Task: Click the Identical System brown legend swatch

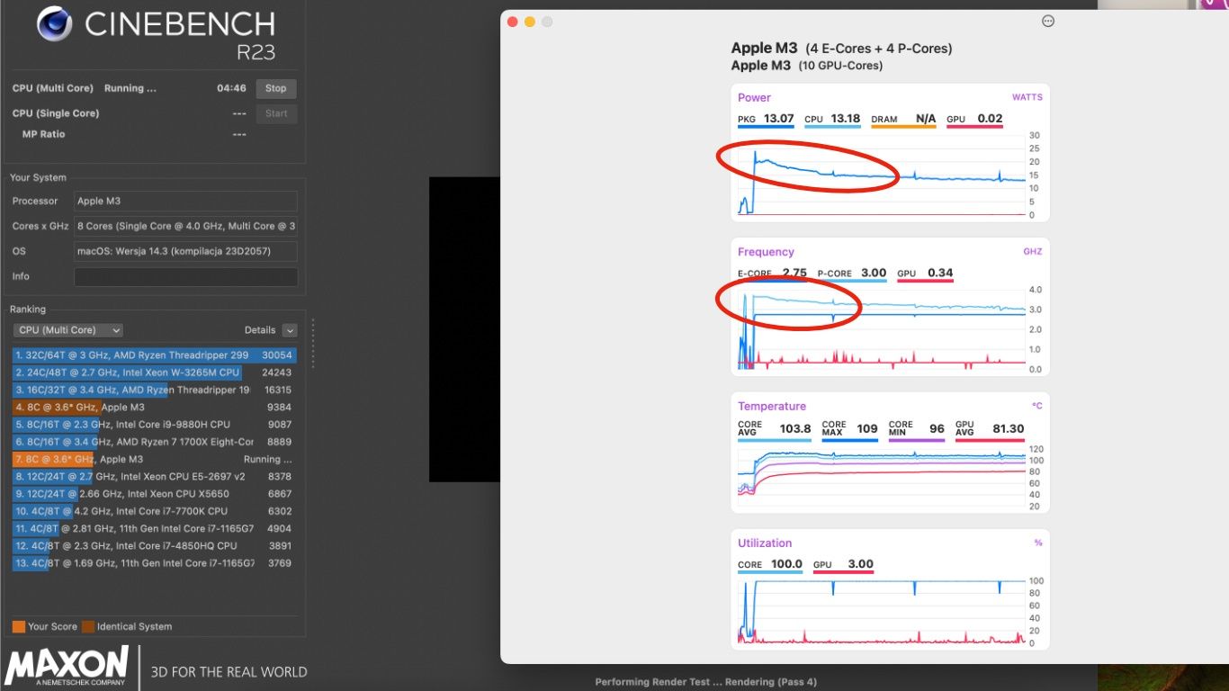Action: pos(88,626)
